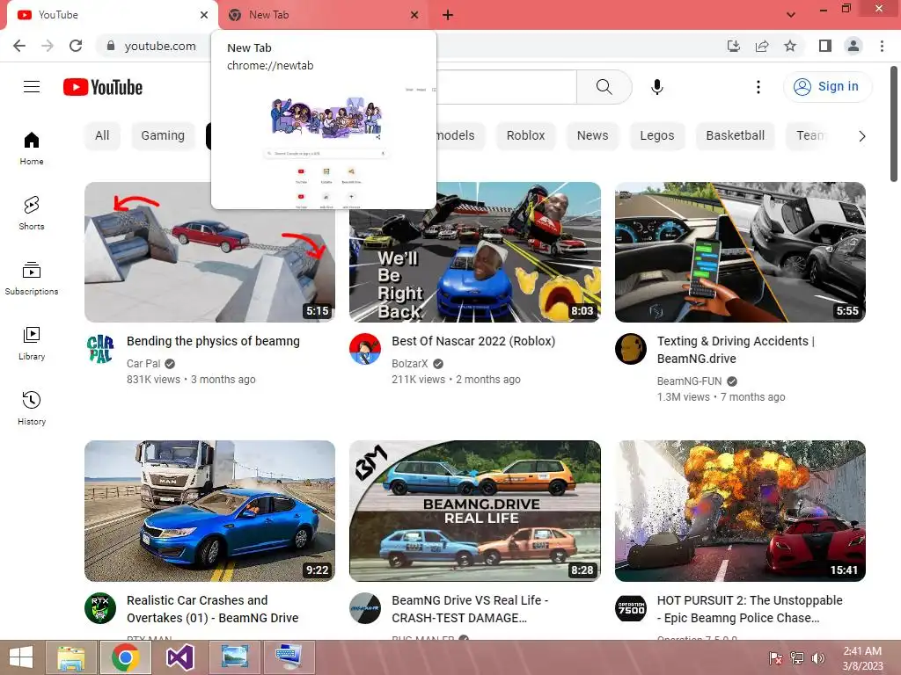The height and width of the screenshot is (675, 901).
Task: Play the blue car 9:22 thumbnail
Action: 209,511
